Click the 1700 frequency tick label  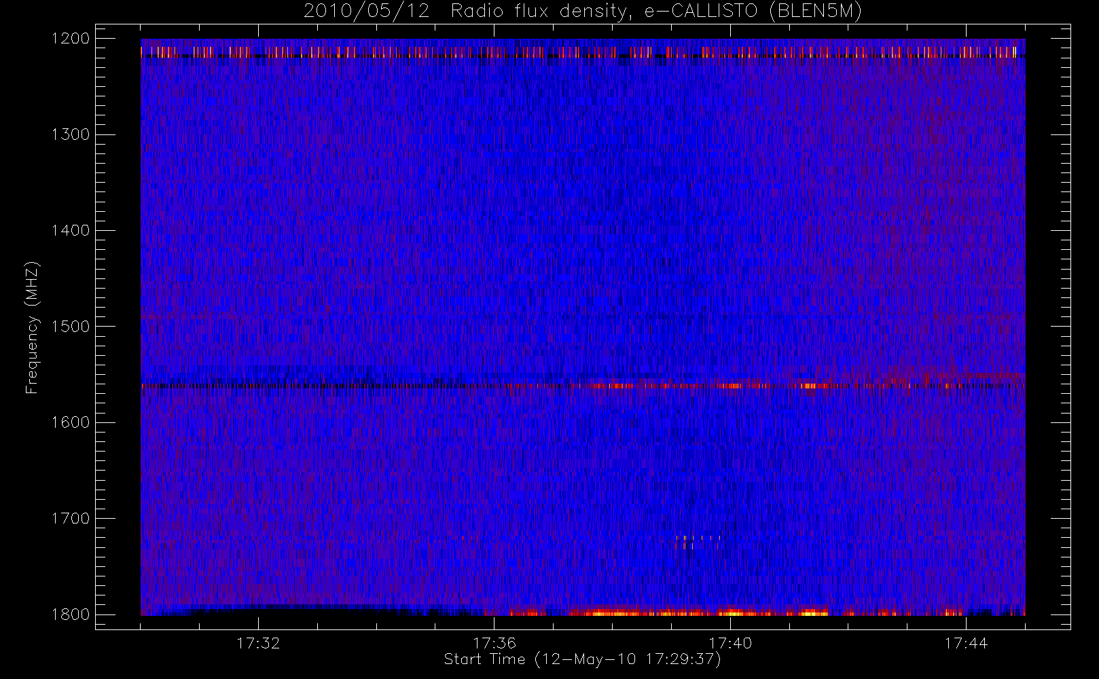(71, 519)
